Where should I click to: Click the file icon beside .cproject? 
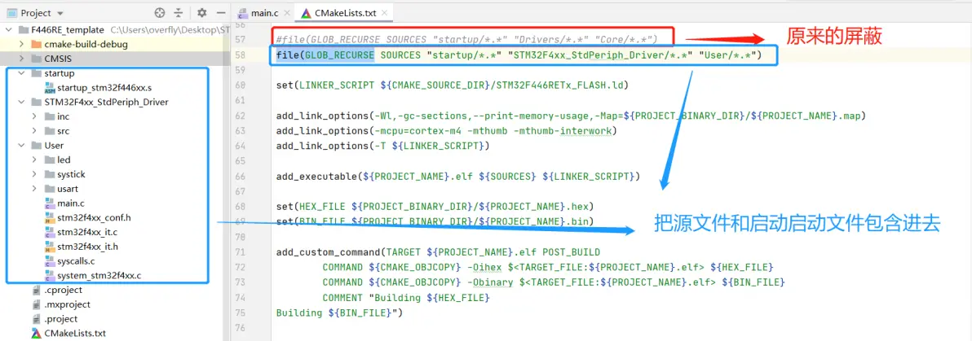36,290
